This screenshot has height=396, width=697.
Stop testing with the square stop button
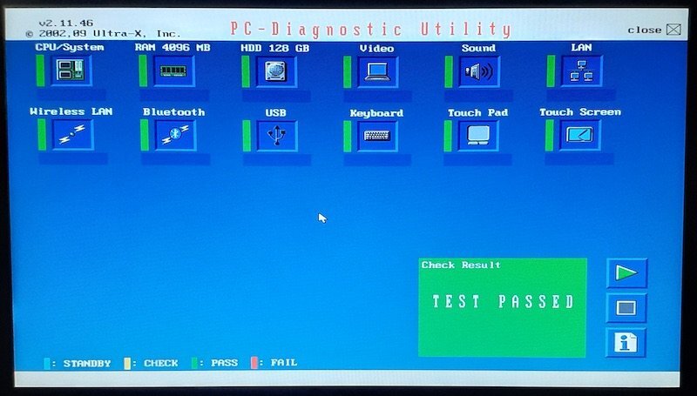click(x=626, y=307)
